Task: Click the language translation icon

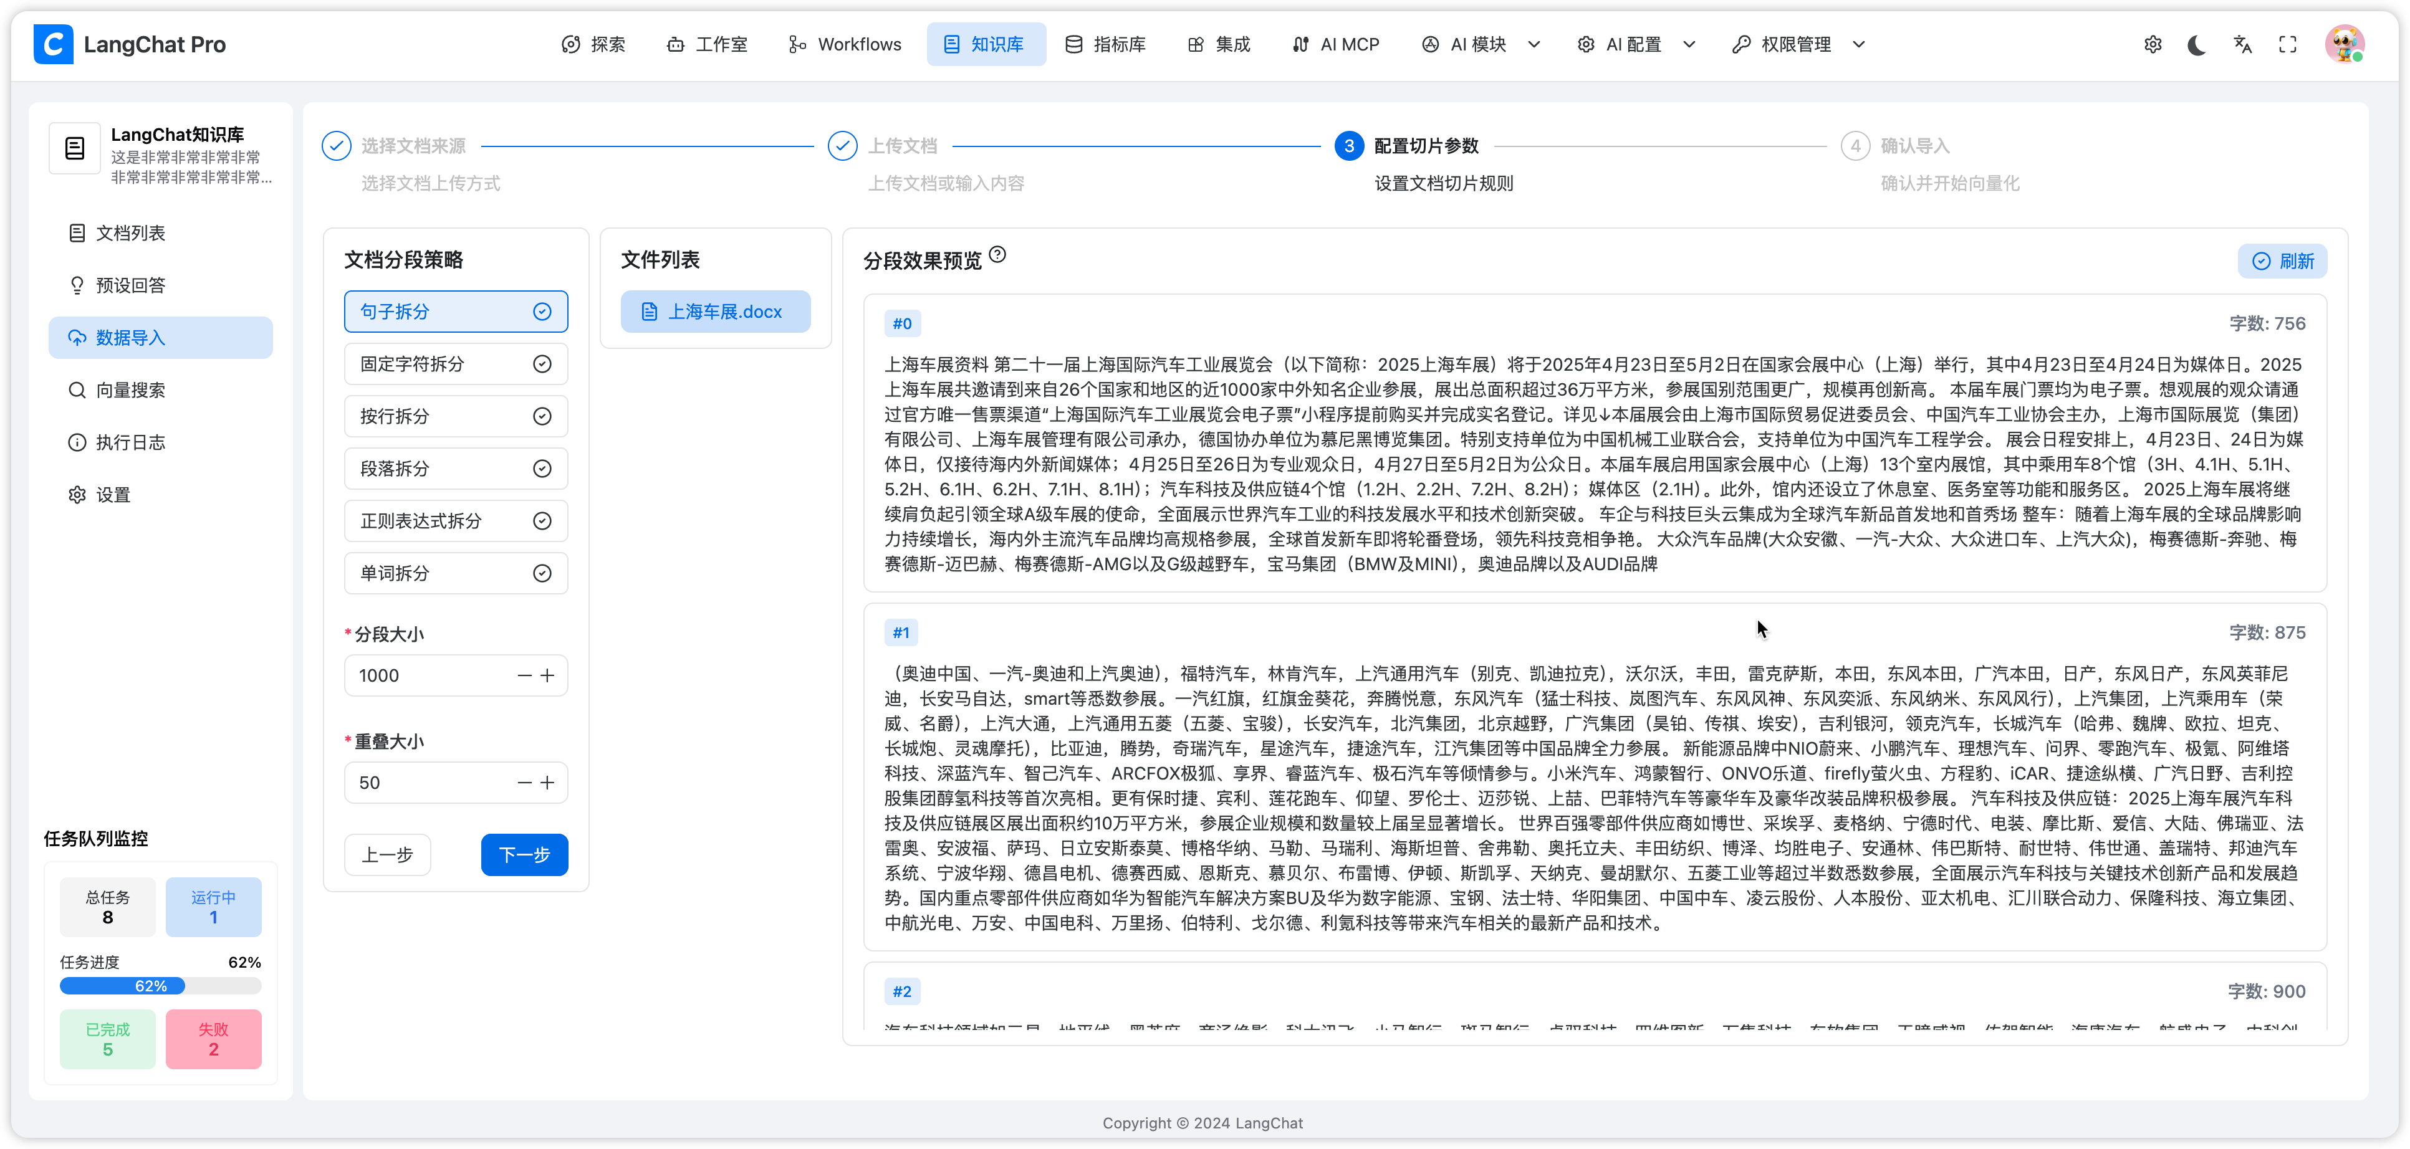Action: click(x=2242, y=44)
